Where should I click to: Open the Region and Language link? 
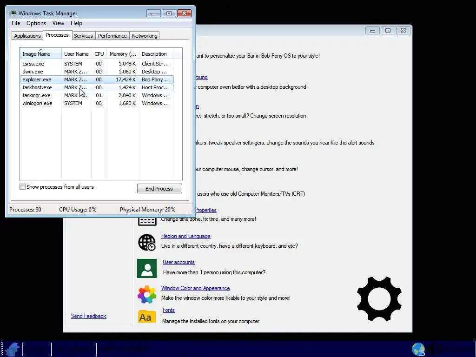[x=186, y=236]
